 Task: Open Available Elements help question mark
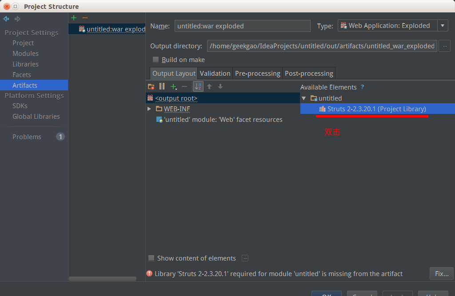[362, 87]
